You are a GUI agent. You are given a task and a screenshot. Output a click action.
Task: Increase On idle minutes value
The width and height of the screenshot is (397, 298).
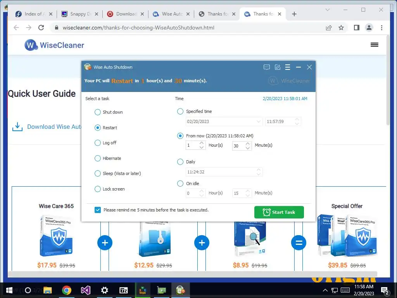click(x=248, y=191)
